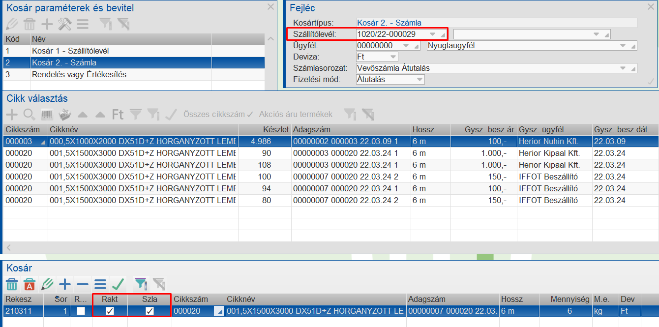Click the red trash 'A' icon in Kosár

(30, 284)
